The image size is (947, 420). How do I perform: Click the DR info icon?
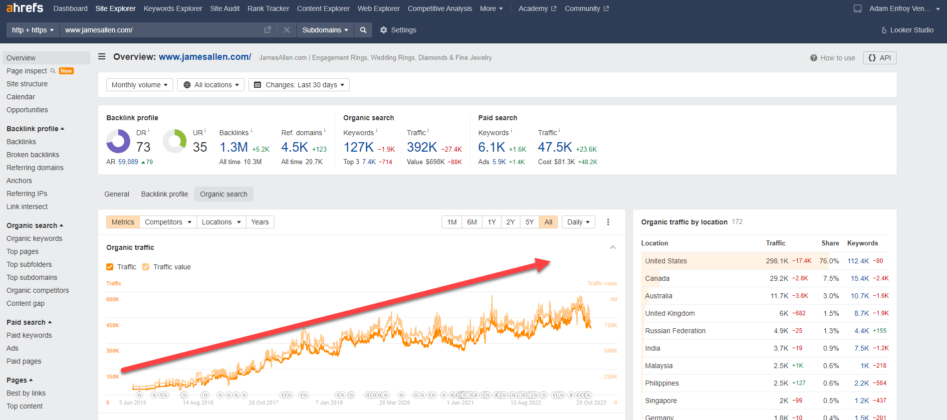click(x=149, y=131)
